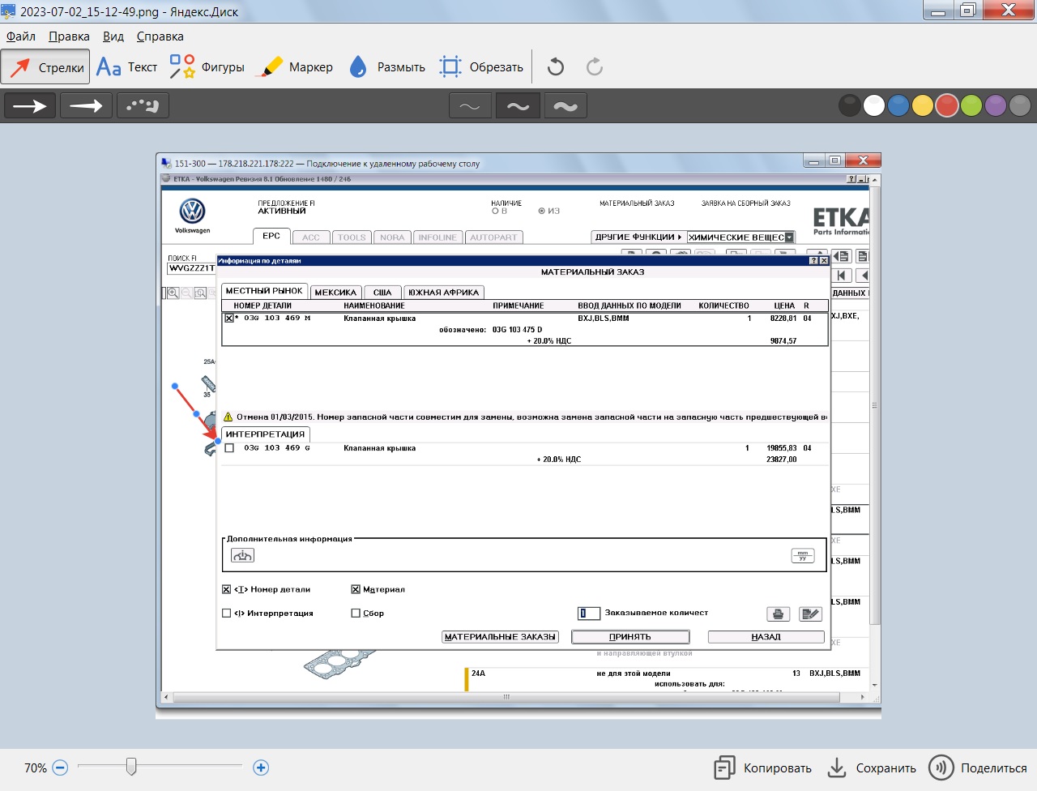Select the Маркер highlighter tool
This screenshot has height=791, width=1037.
[295, 67]
